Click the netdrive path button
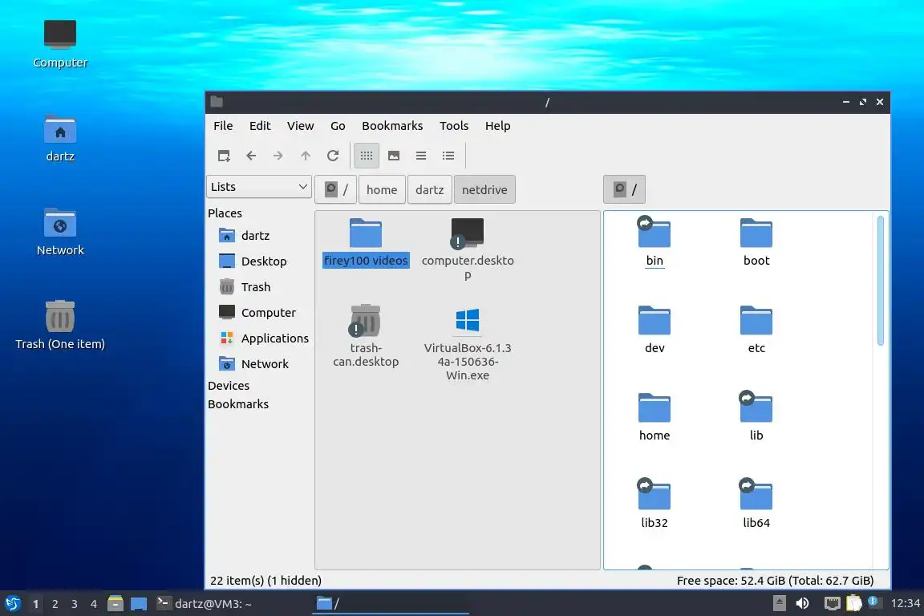 click(484, 189)
